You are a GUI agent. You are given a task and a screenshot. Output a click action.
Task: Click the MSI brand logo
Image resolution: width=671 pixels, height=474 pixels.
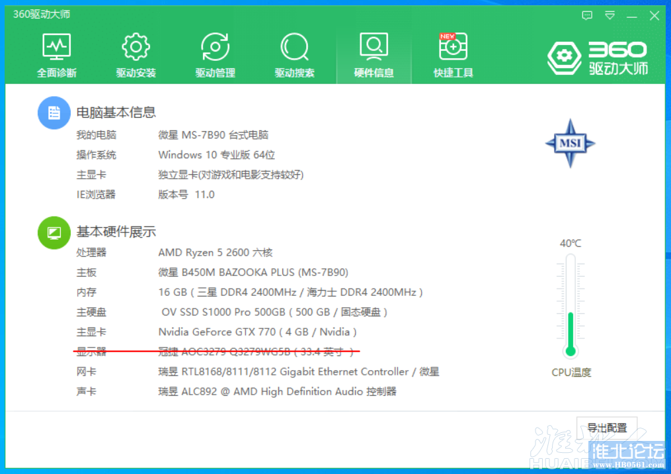pyautogui.click(x=570, y=143)
